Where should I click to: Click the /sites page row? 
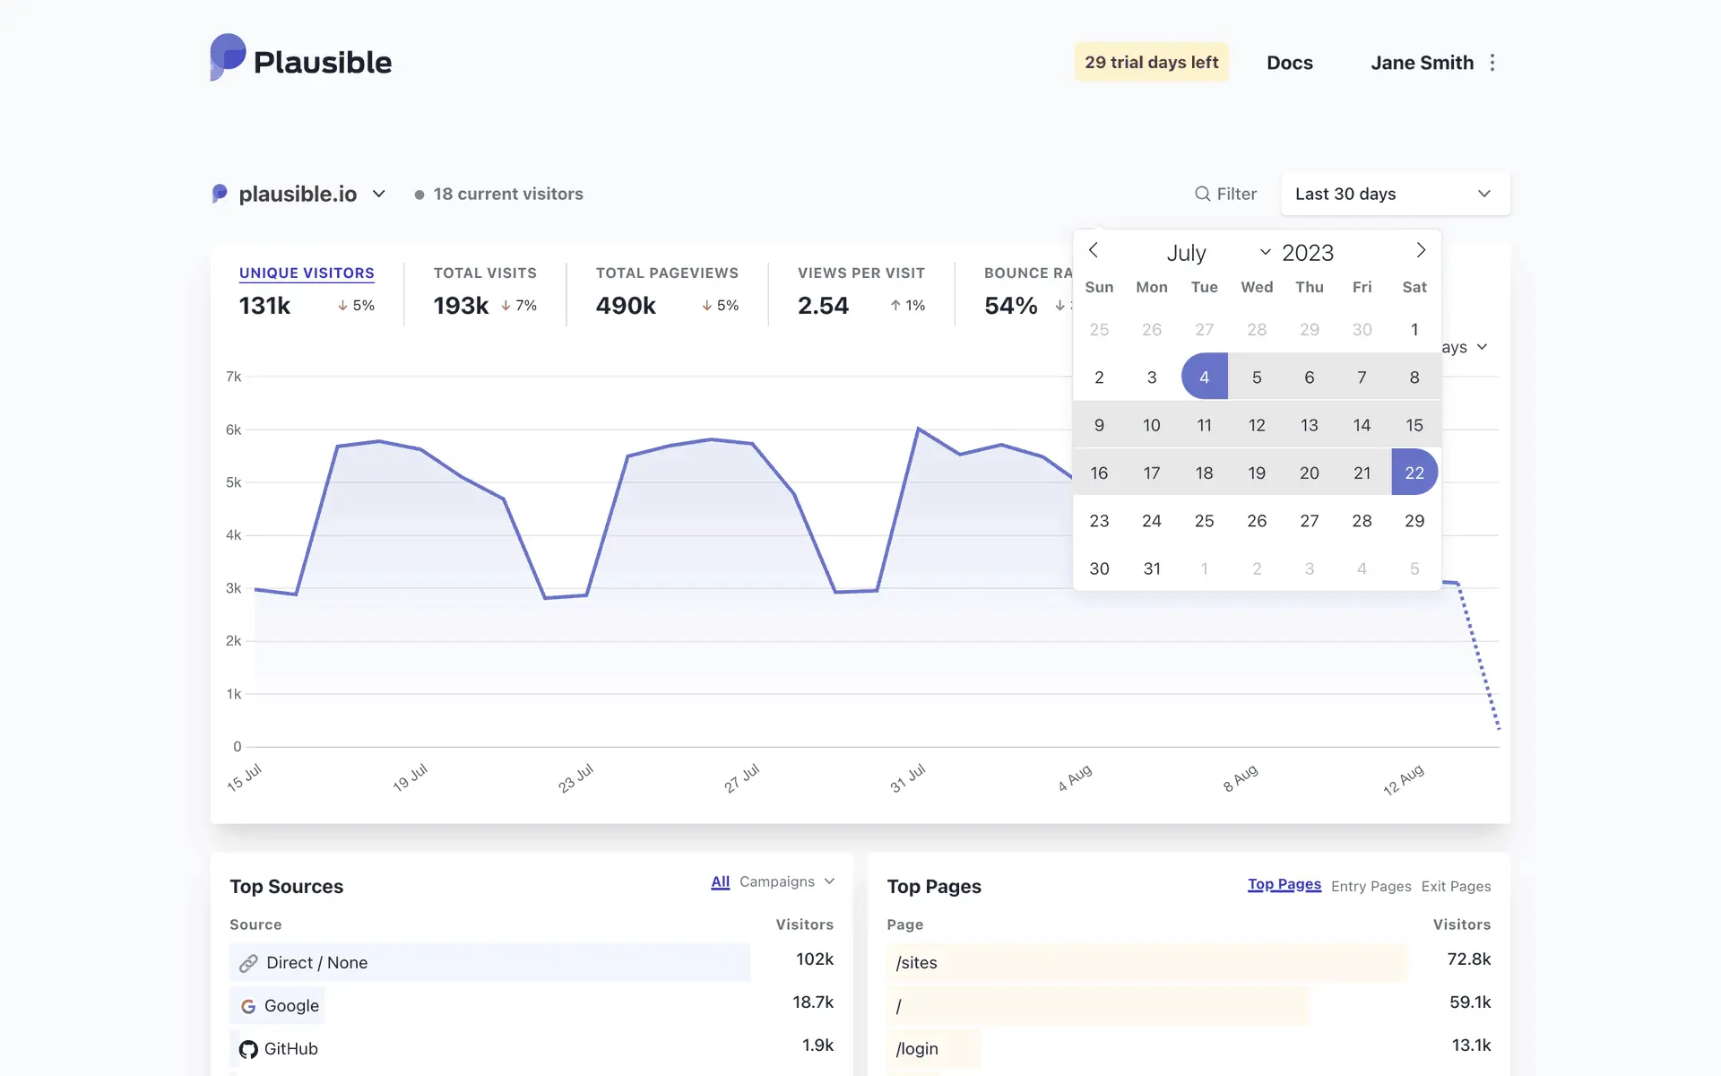(916, 963)
